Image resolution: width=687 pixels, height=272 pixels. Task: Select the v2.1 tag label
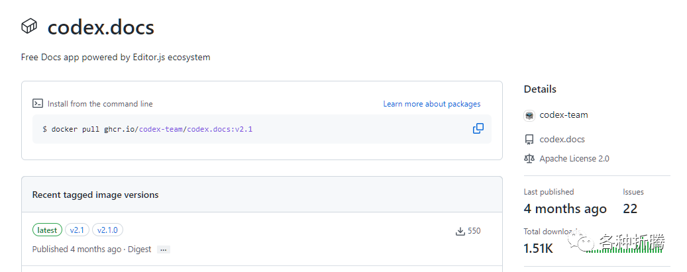click(77, 230)
